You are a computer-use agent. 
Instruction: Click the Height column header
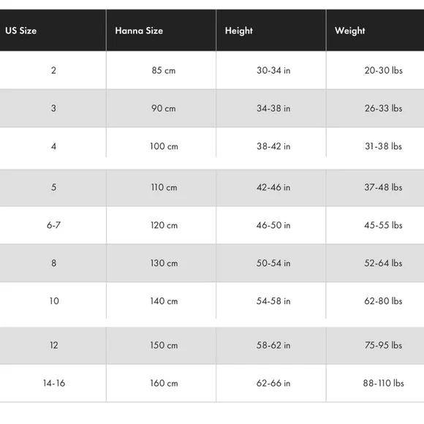coord(271,30)
